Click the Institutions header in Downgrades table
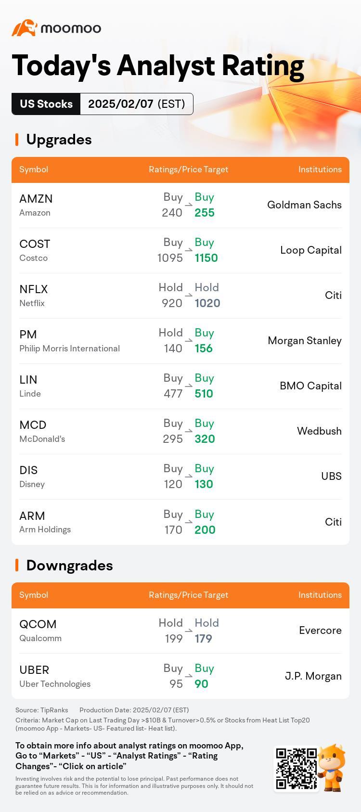 pos(320,595)
